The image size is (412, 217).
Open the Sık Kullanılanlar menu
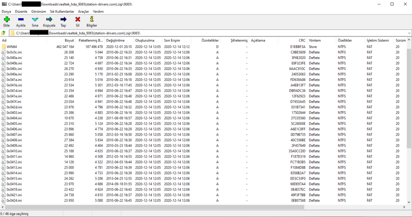(x=62, y=11)
